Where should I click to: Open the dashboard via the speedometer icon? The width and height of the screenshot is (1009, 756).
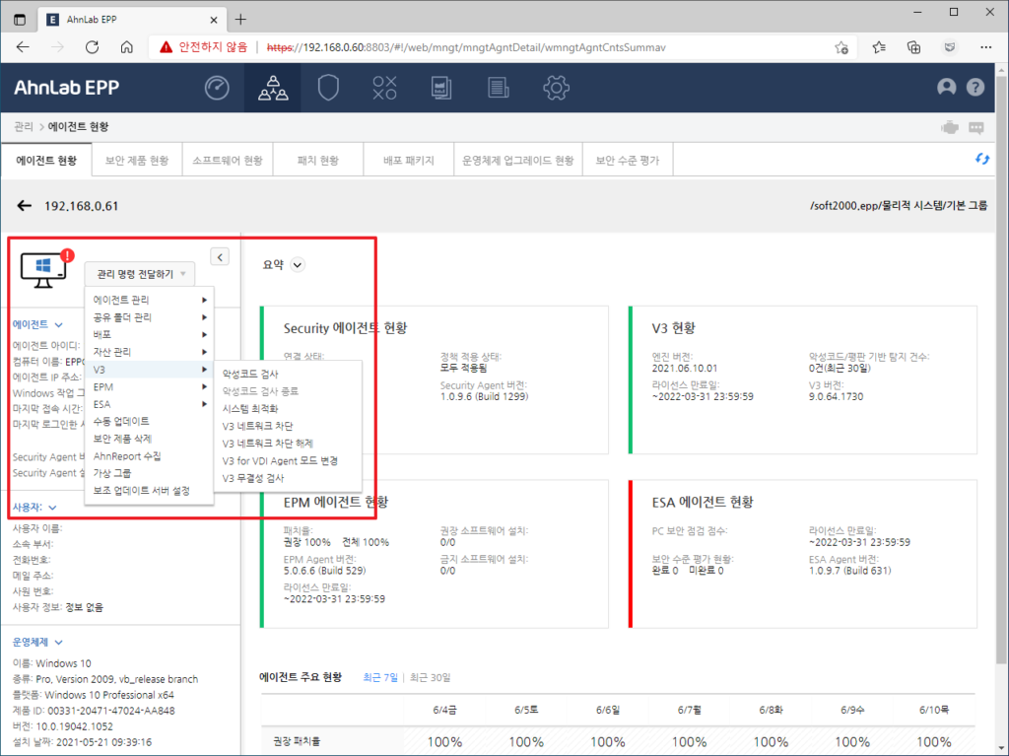(x=217, y=87)
